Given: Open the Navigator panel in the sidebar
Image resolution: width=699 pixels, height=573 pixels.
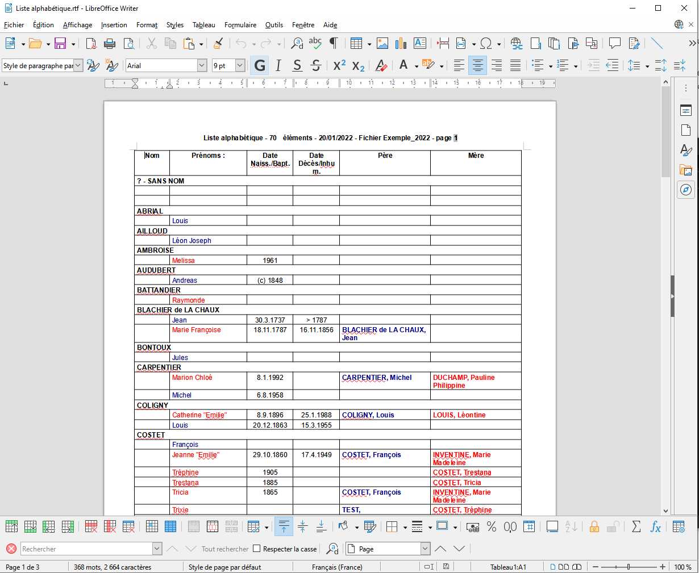Looking at the screenshot, I should [x=686, y=190].
